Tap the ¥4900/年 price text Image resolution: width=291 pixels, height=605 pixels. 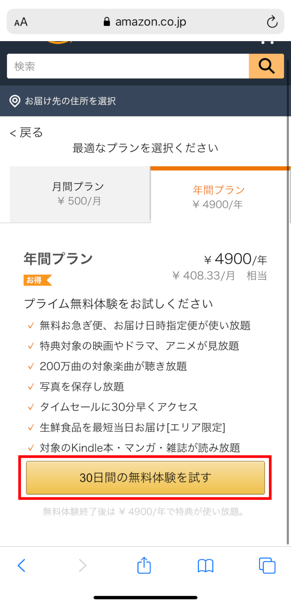point(235,259)
